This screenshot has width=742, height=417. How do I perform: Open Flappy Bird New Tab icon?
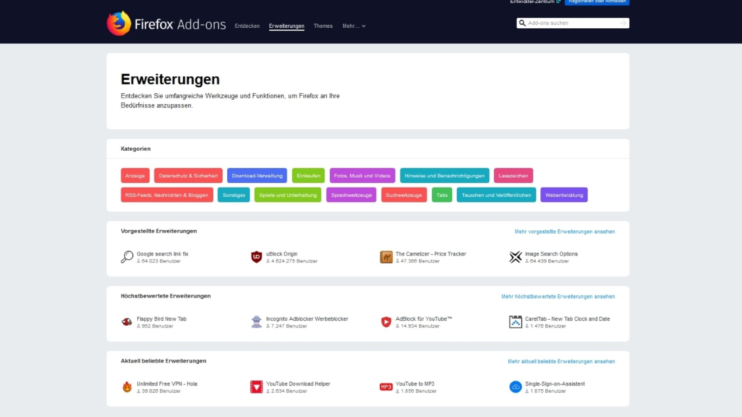coord(127,322)
